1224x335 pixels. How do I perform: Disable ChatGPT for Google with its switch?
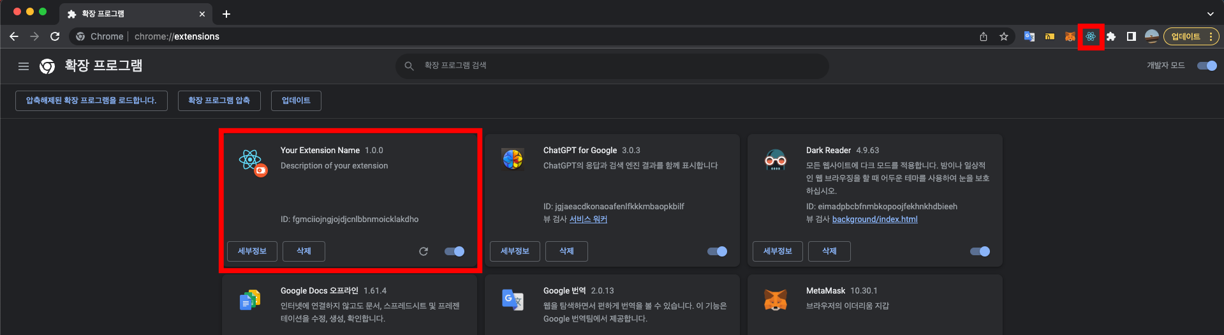(717, 251)
